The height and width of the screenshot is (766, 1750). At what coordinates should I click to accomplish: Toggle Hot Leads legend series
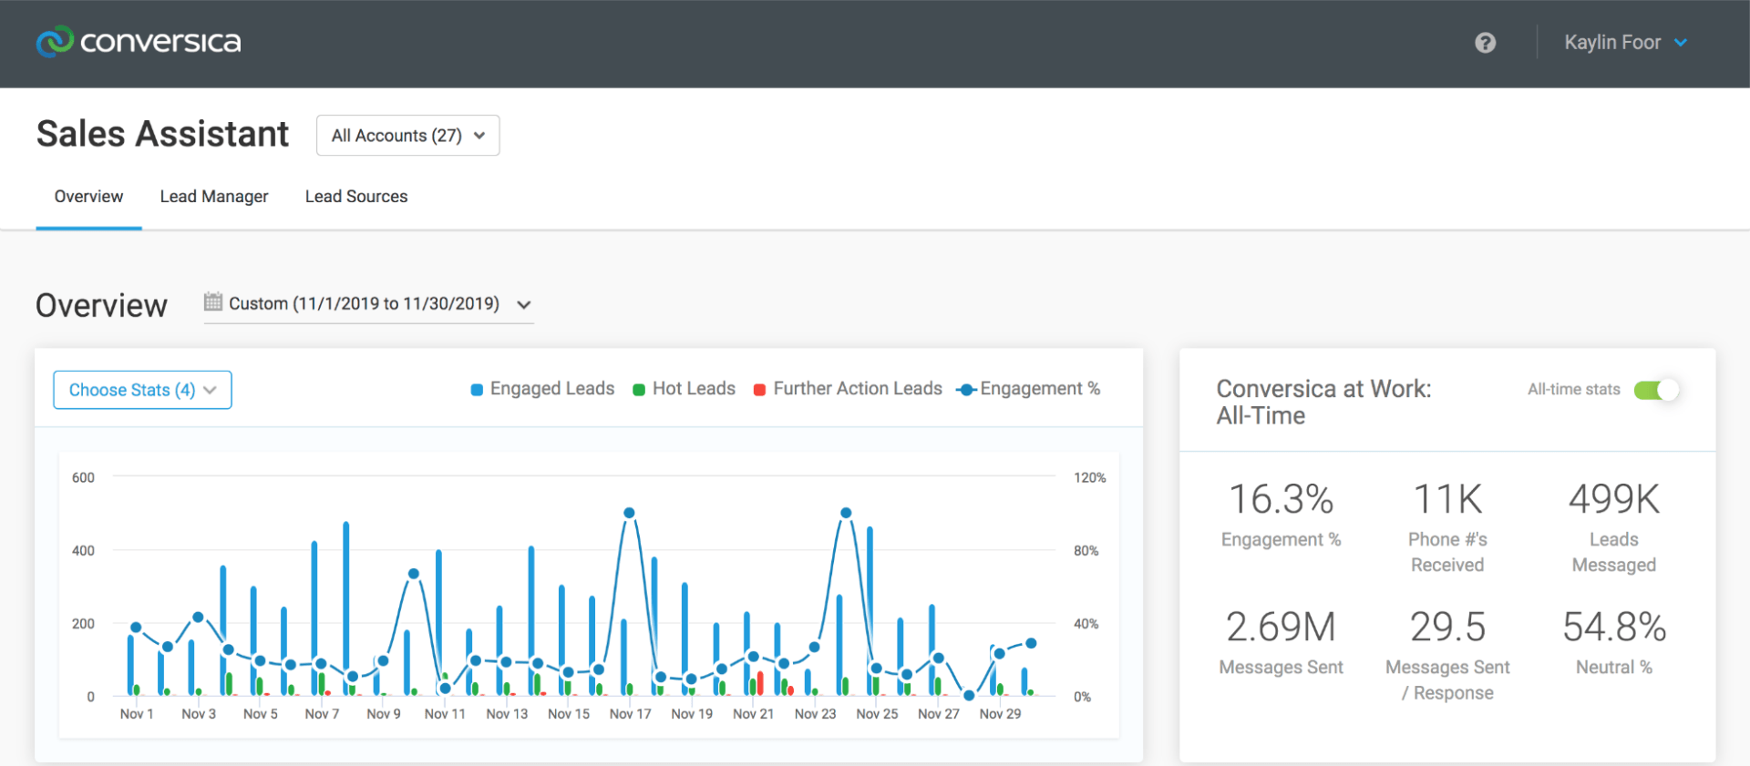coord(684,389)
